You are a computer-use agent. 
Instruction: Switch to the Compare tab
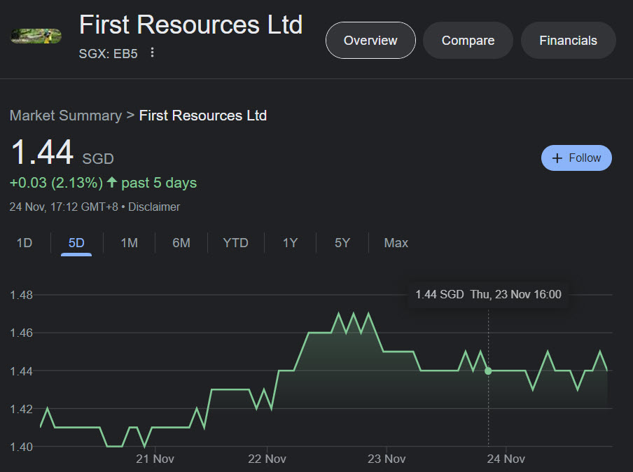point(468,41)
